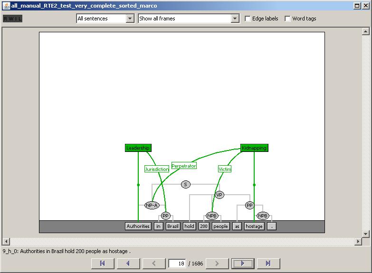372x273 pixels.
Task: Click the vertical scrollbar down arrow
Action: pyautogui.click(x=366, y=234)
